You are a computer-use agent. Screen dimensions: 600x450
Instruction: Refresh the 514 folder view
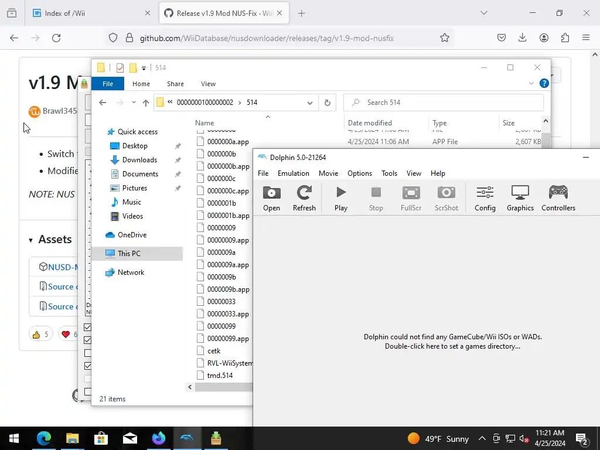point(327,103)
